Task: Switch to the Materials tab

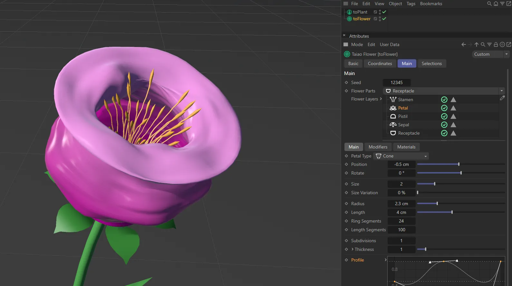Action: click(x=406, y=147)
